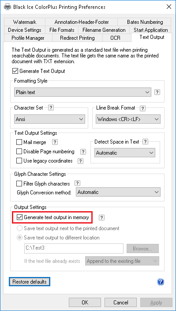Click the OK button

[x=85, y=303]
